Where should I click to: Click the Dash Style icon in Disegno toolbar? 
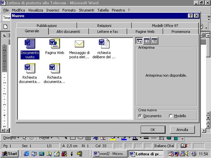(x=154, y=138)
